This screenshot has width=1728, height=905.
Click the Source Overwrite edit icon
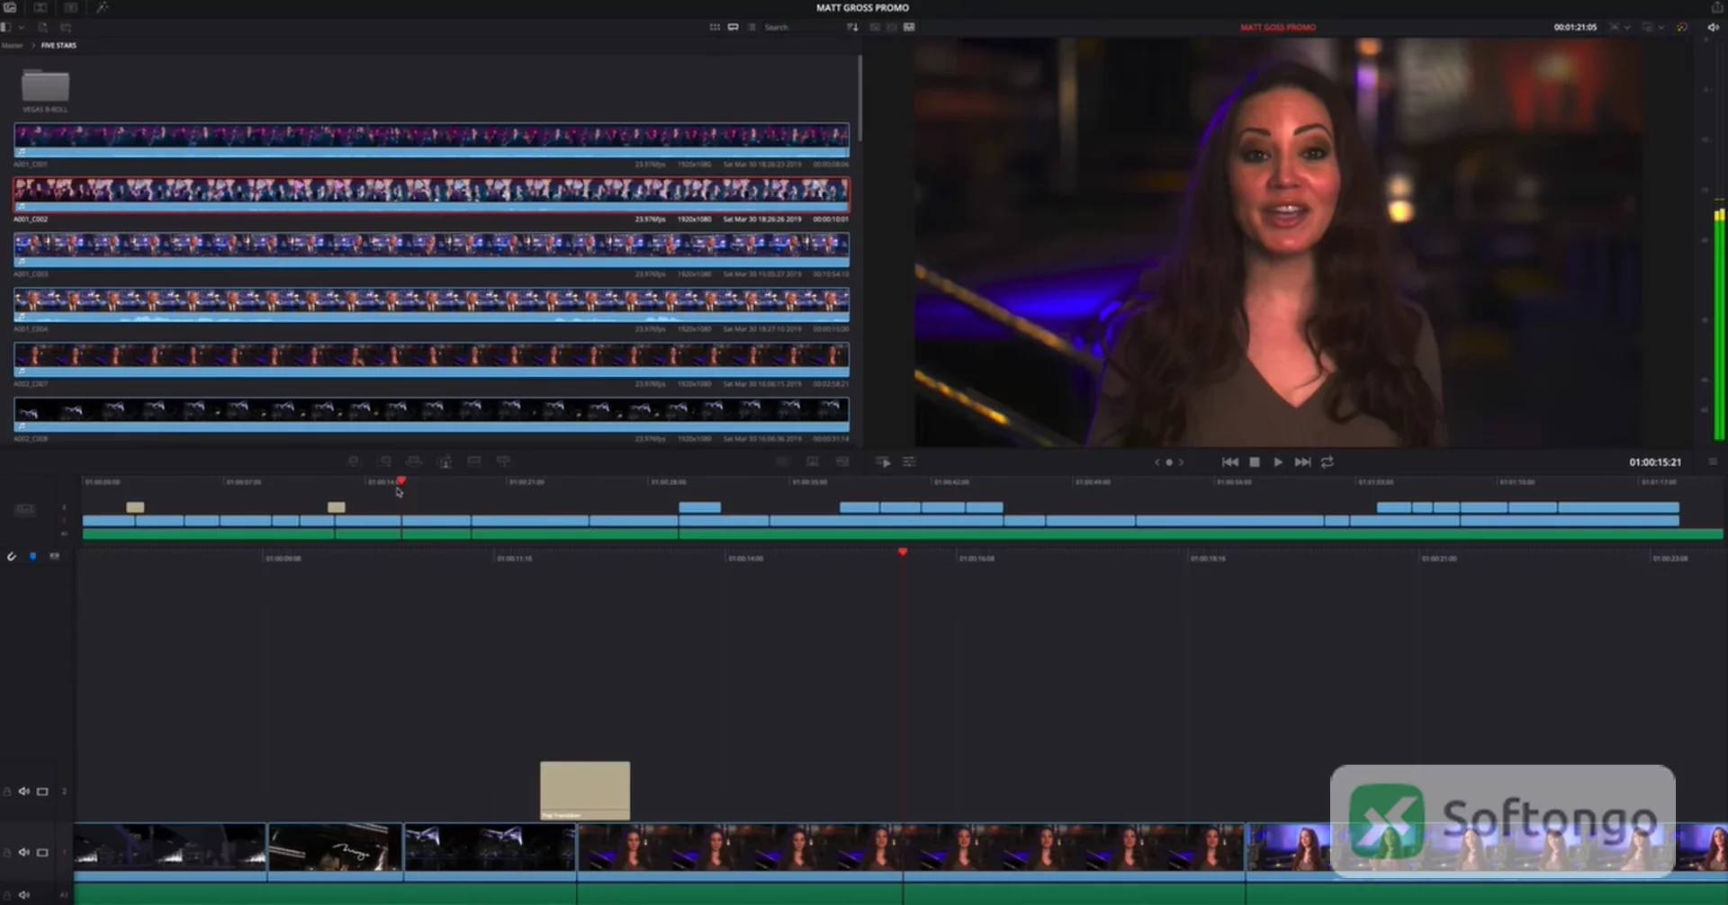503,461
